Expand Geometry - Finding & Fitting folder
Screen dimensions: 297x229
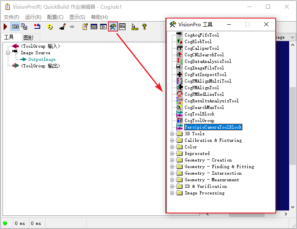[172, 167]
